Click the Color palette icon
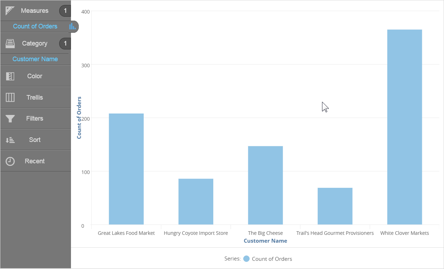Viewport: 444px width, 269px height. coord(10,76)
